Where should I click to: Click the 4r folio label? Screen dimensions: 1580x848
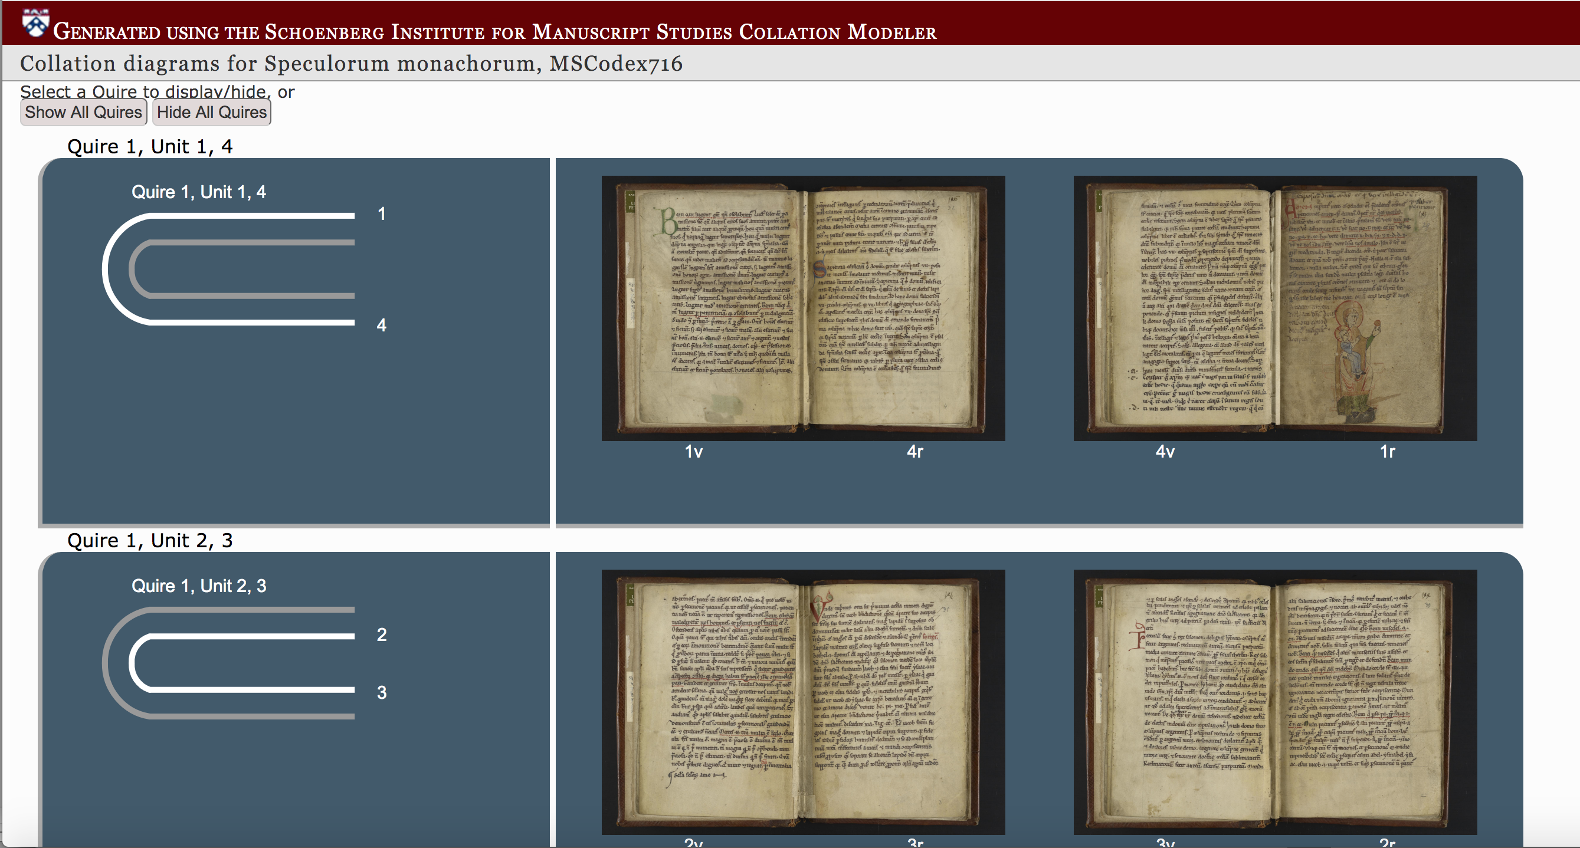click(914, 452)
